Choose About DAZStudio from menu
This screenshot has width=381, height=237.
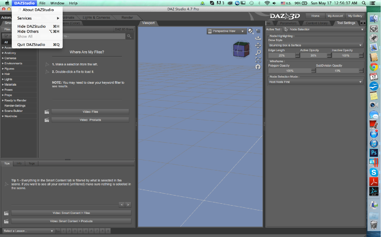(x=37, y=10)
